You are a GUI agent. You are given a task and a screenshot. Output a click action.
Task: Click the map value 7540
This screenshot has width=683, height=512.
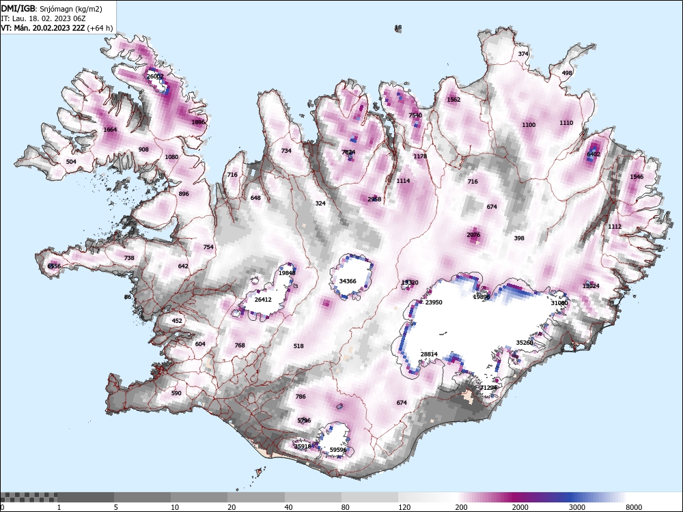[x=415, y=115]
